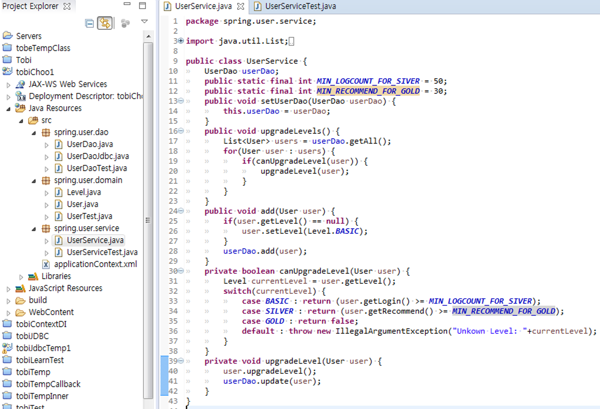Screen dimensions: 600x409
Task: Click the build folder icon
Action: coord(20,300)
